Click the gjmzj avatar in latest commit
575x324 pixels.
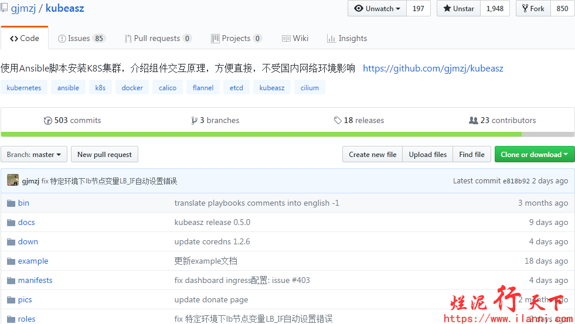13,180
